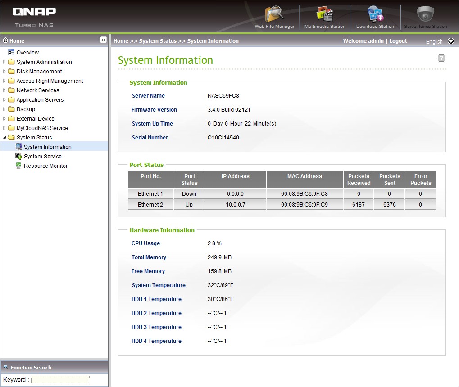Select Overview in navigation tree
The width and height of the screenshot is (459, 387).
27,53
